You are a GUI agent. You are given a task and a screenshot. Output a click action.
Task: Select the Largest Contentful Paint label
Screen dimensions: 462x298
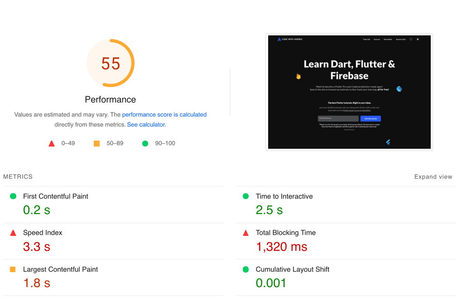tap(60, 269)
